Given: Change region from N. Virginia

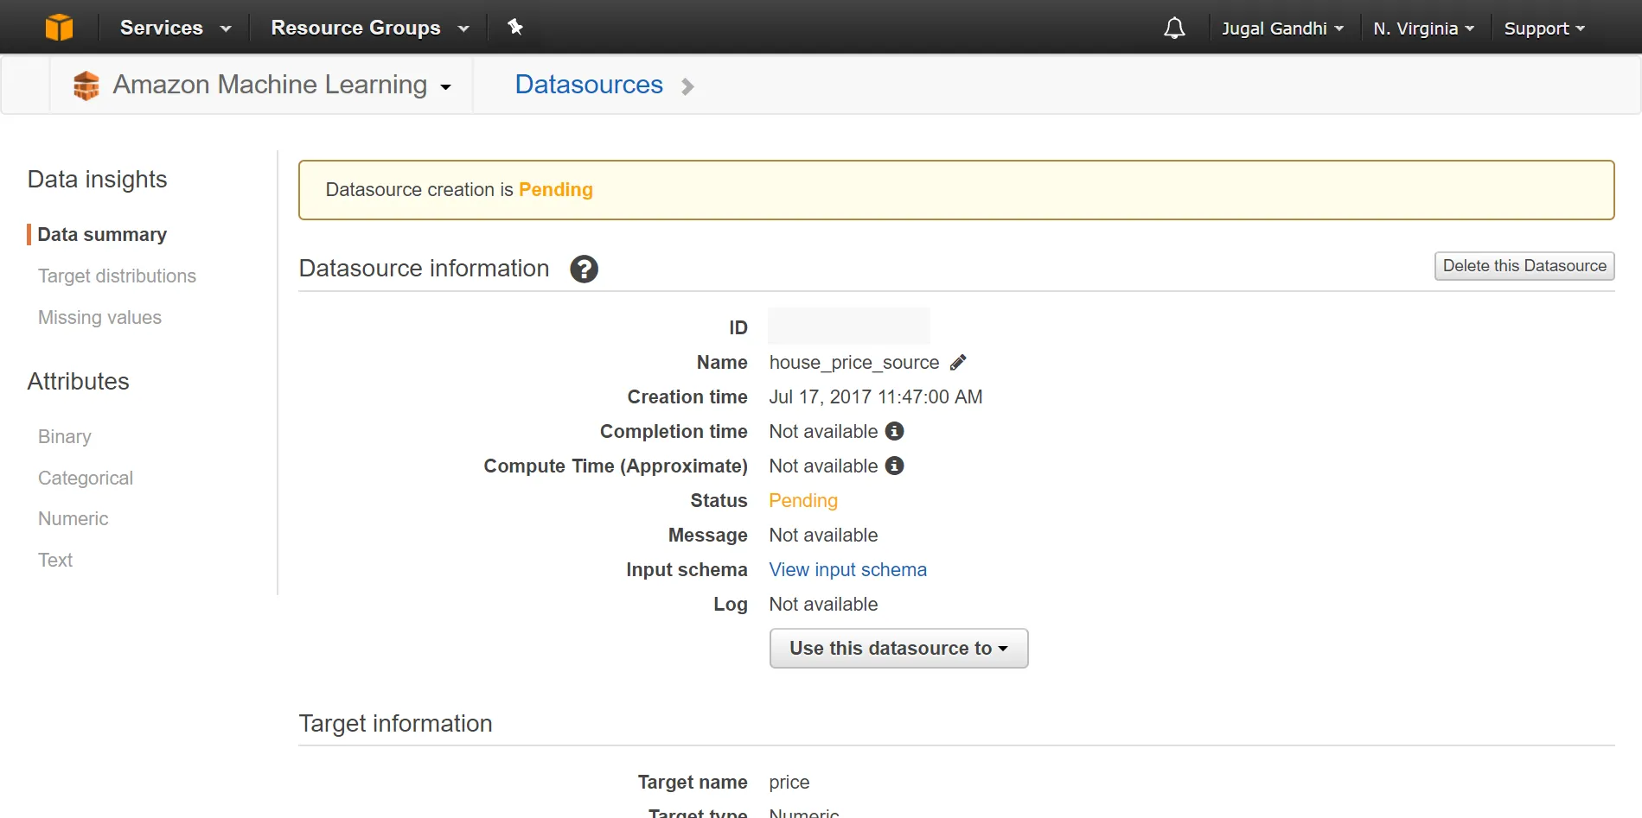Looking at the screenshot, I should [1423, 29].
